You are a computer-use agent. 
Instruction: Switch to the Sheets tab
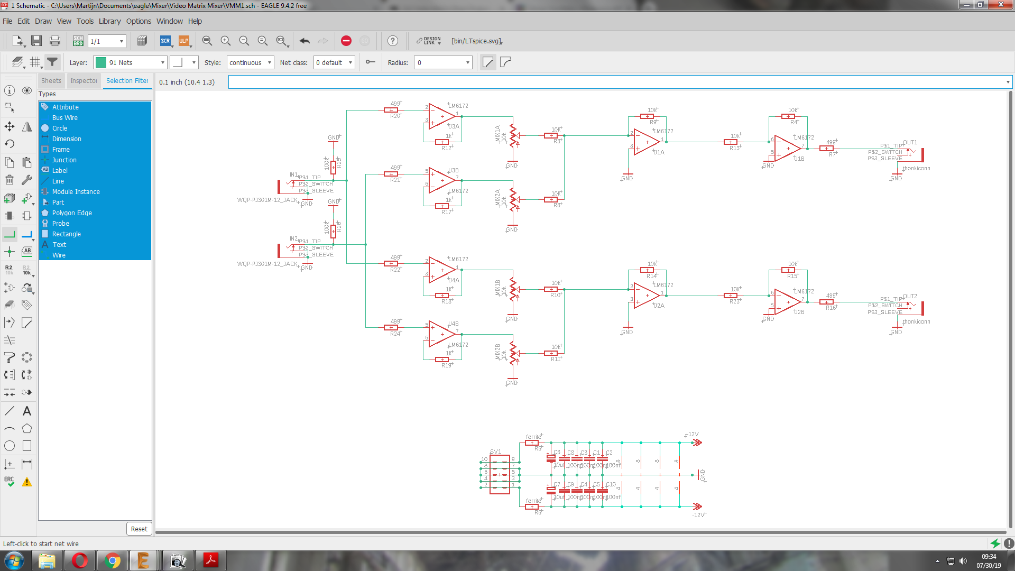pos(51,81)
